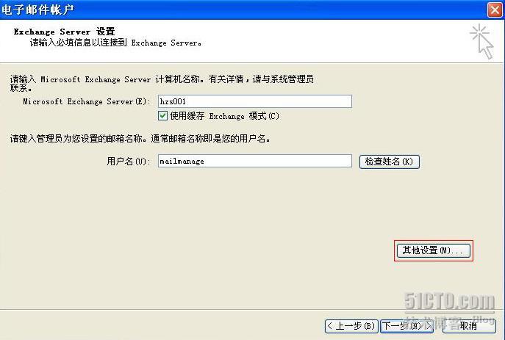Viewport: 505px width, 340px height.
Task: Click the Microsoft Exchange Server name field
Action: click(255, 101)
